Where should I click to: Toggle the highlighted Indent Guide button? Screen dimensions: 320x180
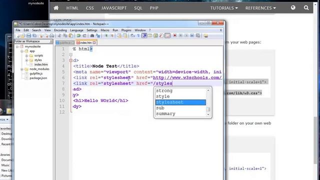[144, 35]
